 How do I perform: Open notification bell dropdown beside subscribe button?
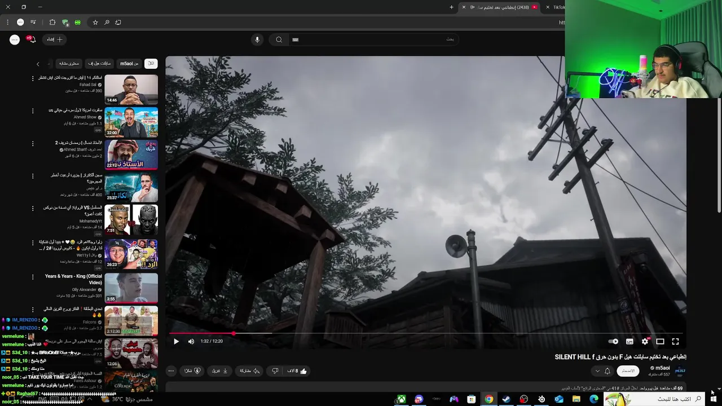602,371
